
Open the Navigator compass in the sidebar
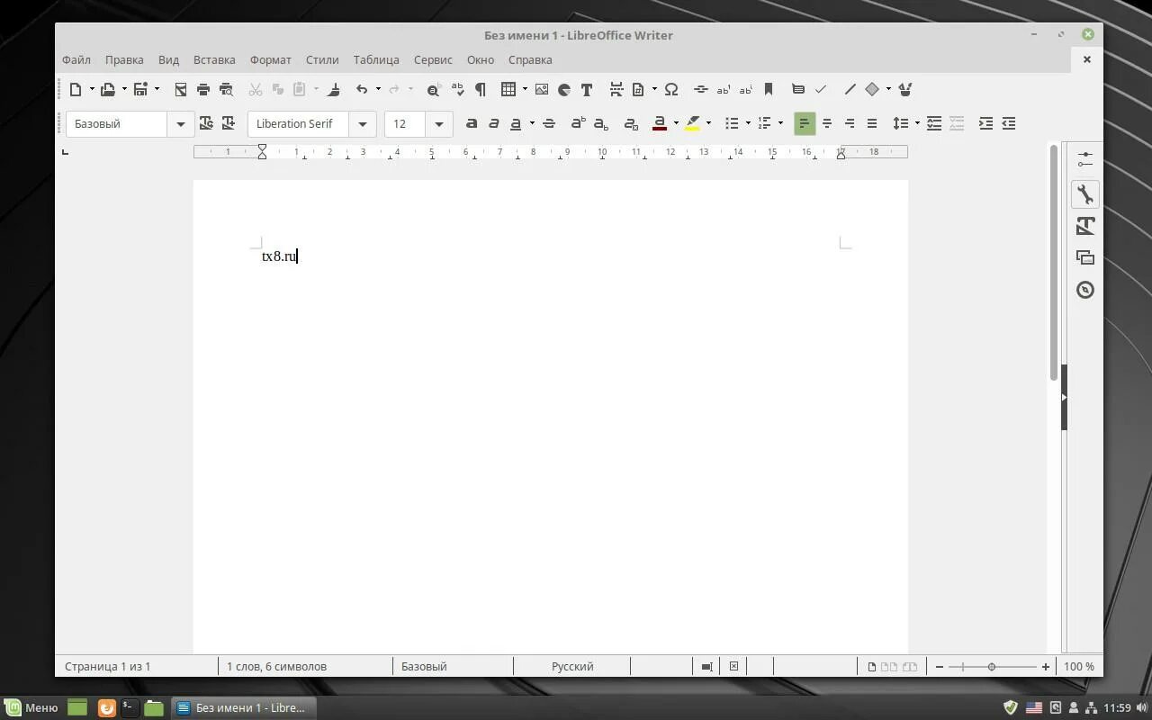click(x=1085, y=290)
